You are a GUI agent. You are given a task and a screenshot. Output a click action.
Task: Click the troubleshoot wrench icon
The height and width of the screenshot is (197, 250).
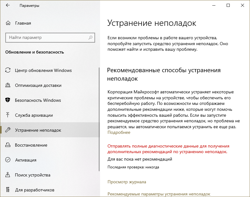[x=8, y=130]
